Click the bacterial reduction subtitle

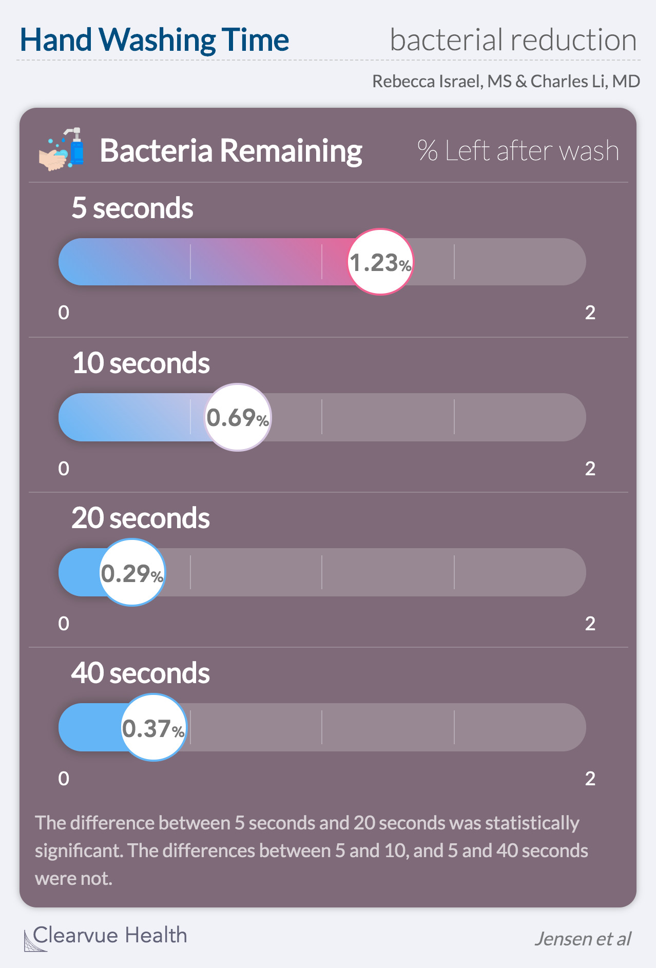click(x=513, y=40)
